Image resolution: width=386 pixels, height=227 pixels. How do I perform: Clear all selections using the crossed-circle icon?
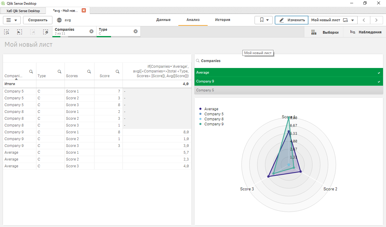click(46, 32)
